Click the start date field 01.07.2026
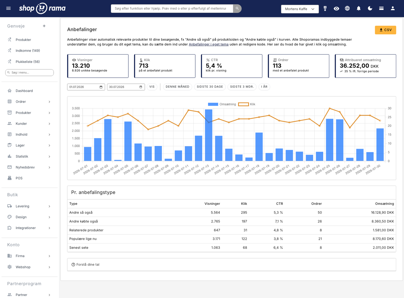This screenshot has width=404, height=298. coord(86,87)
